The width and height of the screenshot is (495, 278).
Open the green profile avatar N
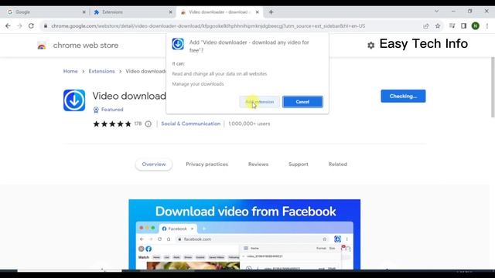pos(476,25)
